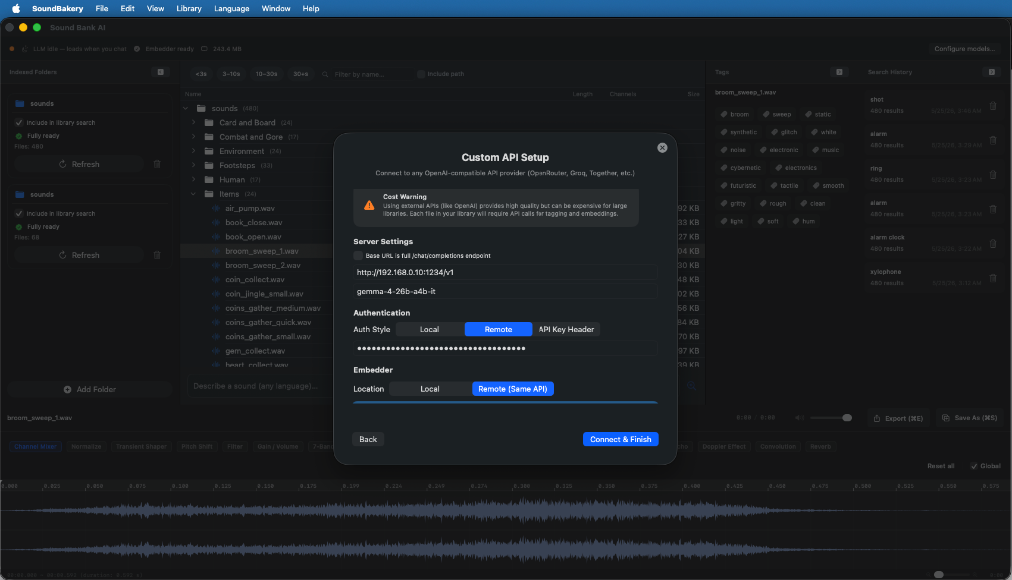Toggle the Include path checkbox
The width and height of the screenshot is (1012, 580).
(421, 74)
